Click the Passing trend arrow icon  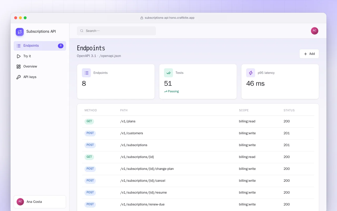(166, 92)
